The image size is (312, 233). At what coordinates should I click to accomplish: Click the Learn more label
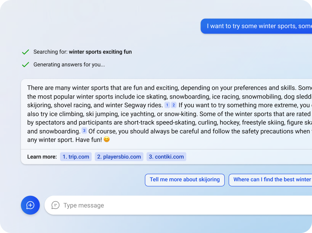(x=42, y=157)
